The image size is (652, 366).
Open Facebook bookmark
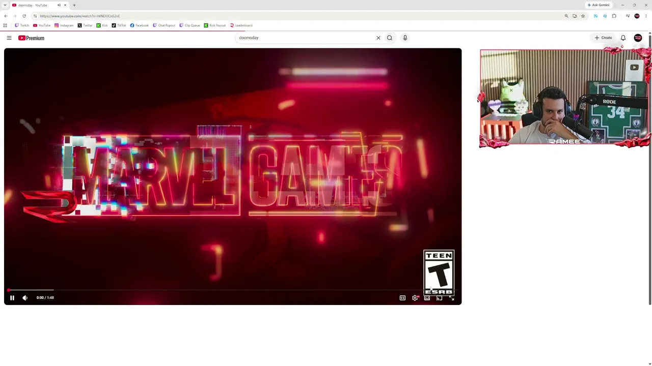tap(139, 25)
